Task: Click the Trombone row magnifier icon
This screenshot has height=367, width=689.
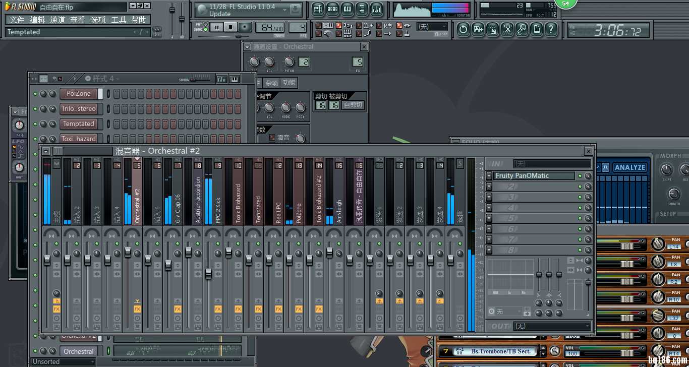Action: (555, 351)
